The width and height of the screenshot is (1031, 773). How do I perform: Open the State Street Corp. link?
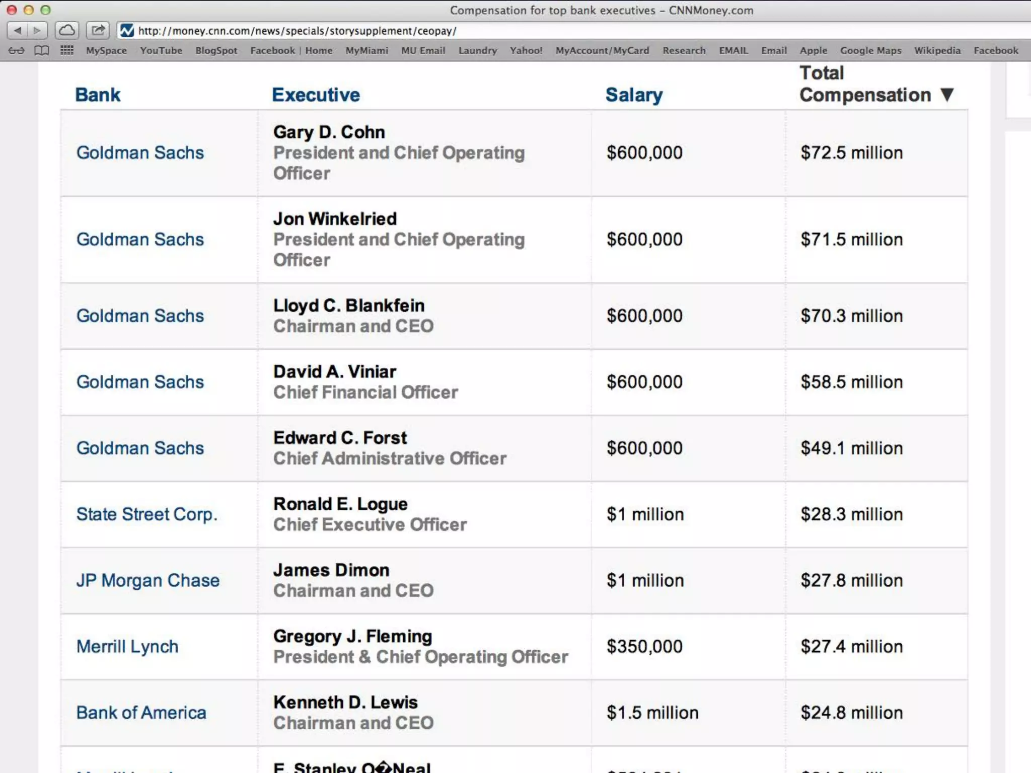[146, 514]
